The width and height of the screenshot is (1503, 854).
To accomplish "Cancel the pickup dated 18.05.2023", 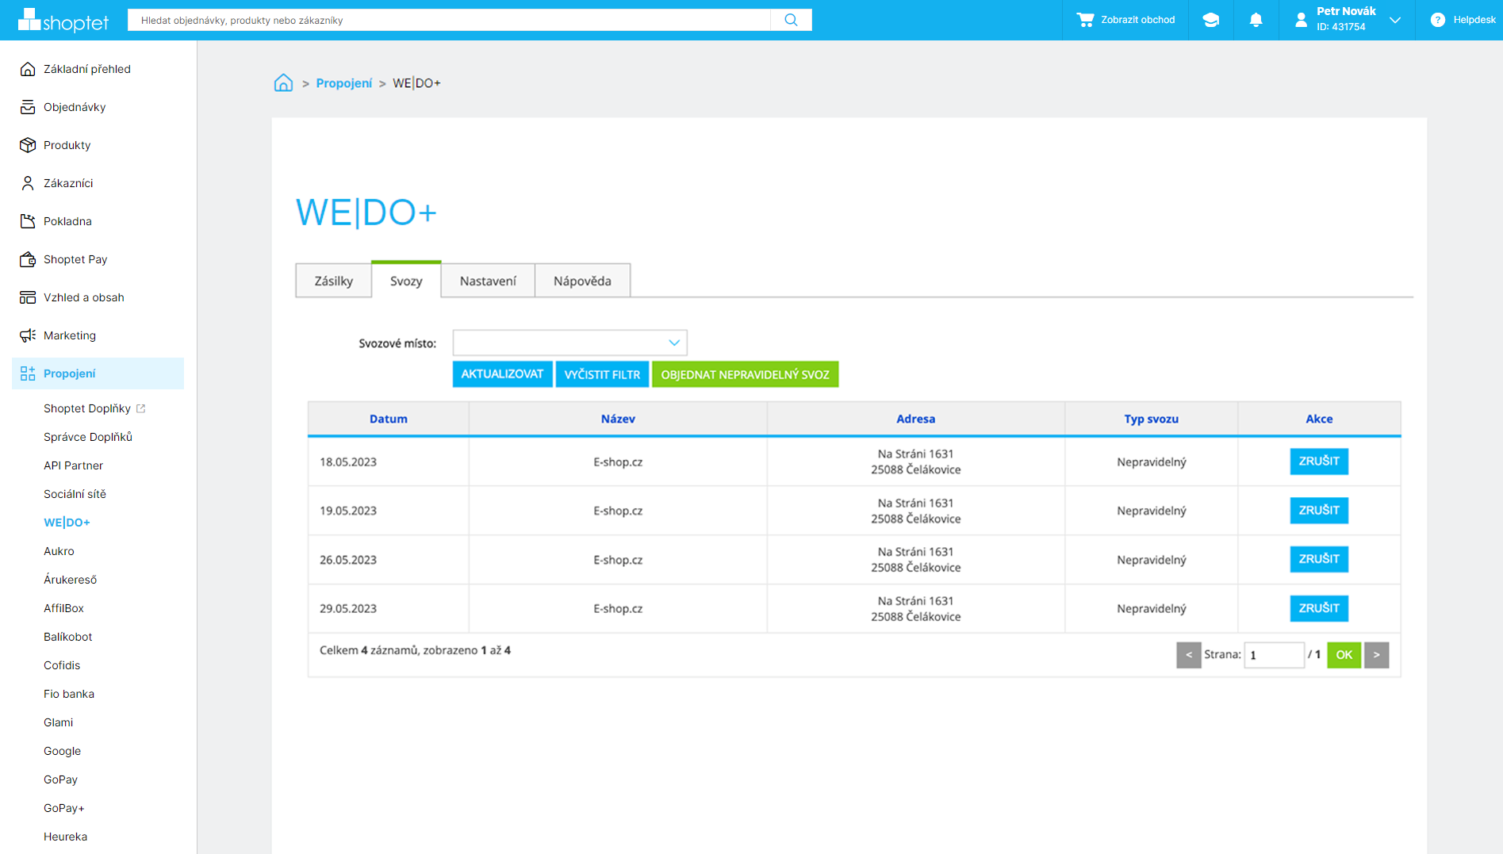I will click(1319, 461).
